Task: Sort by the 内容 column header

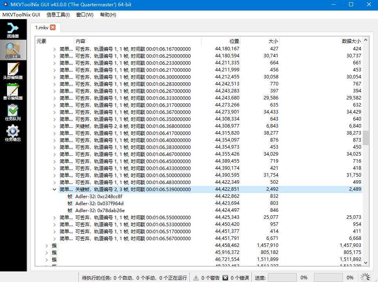Action: coord(137,41)
